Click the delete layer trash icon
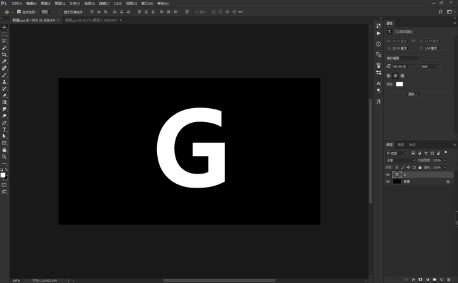This screenshot has height=283, width=458. tap(448, 279)
